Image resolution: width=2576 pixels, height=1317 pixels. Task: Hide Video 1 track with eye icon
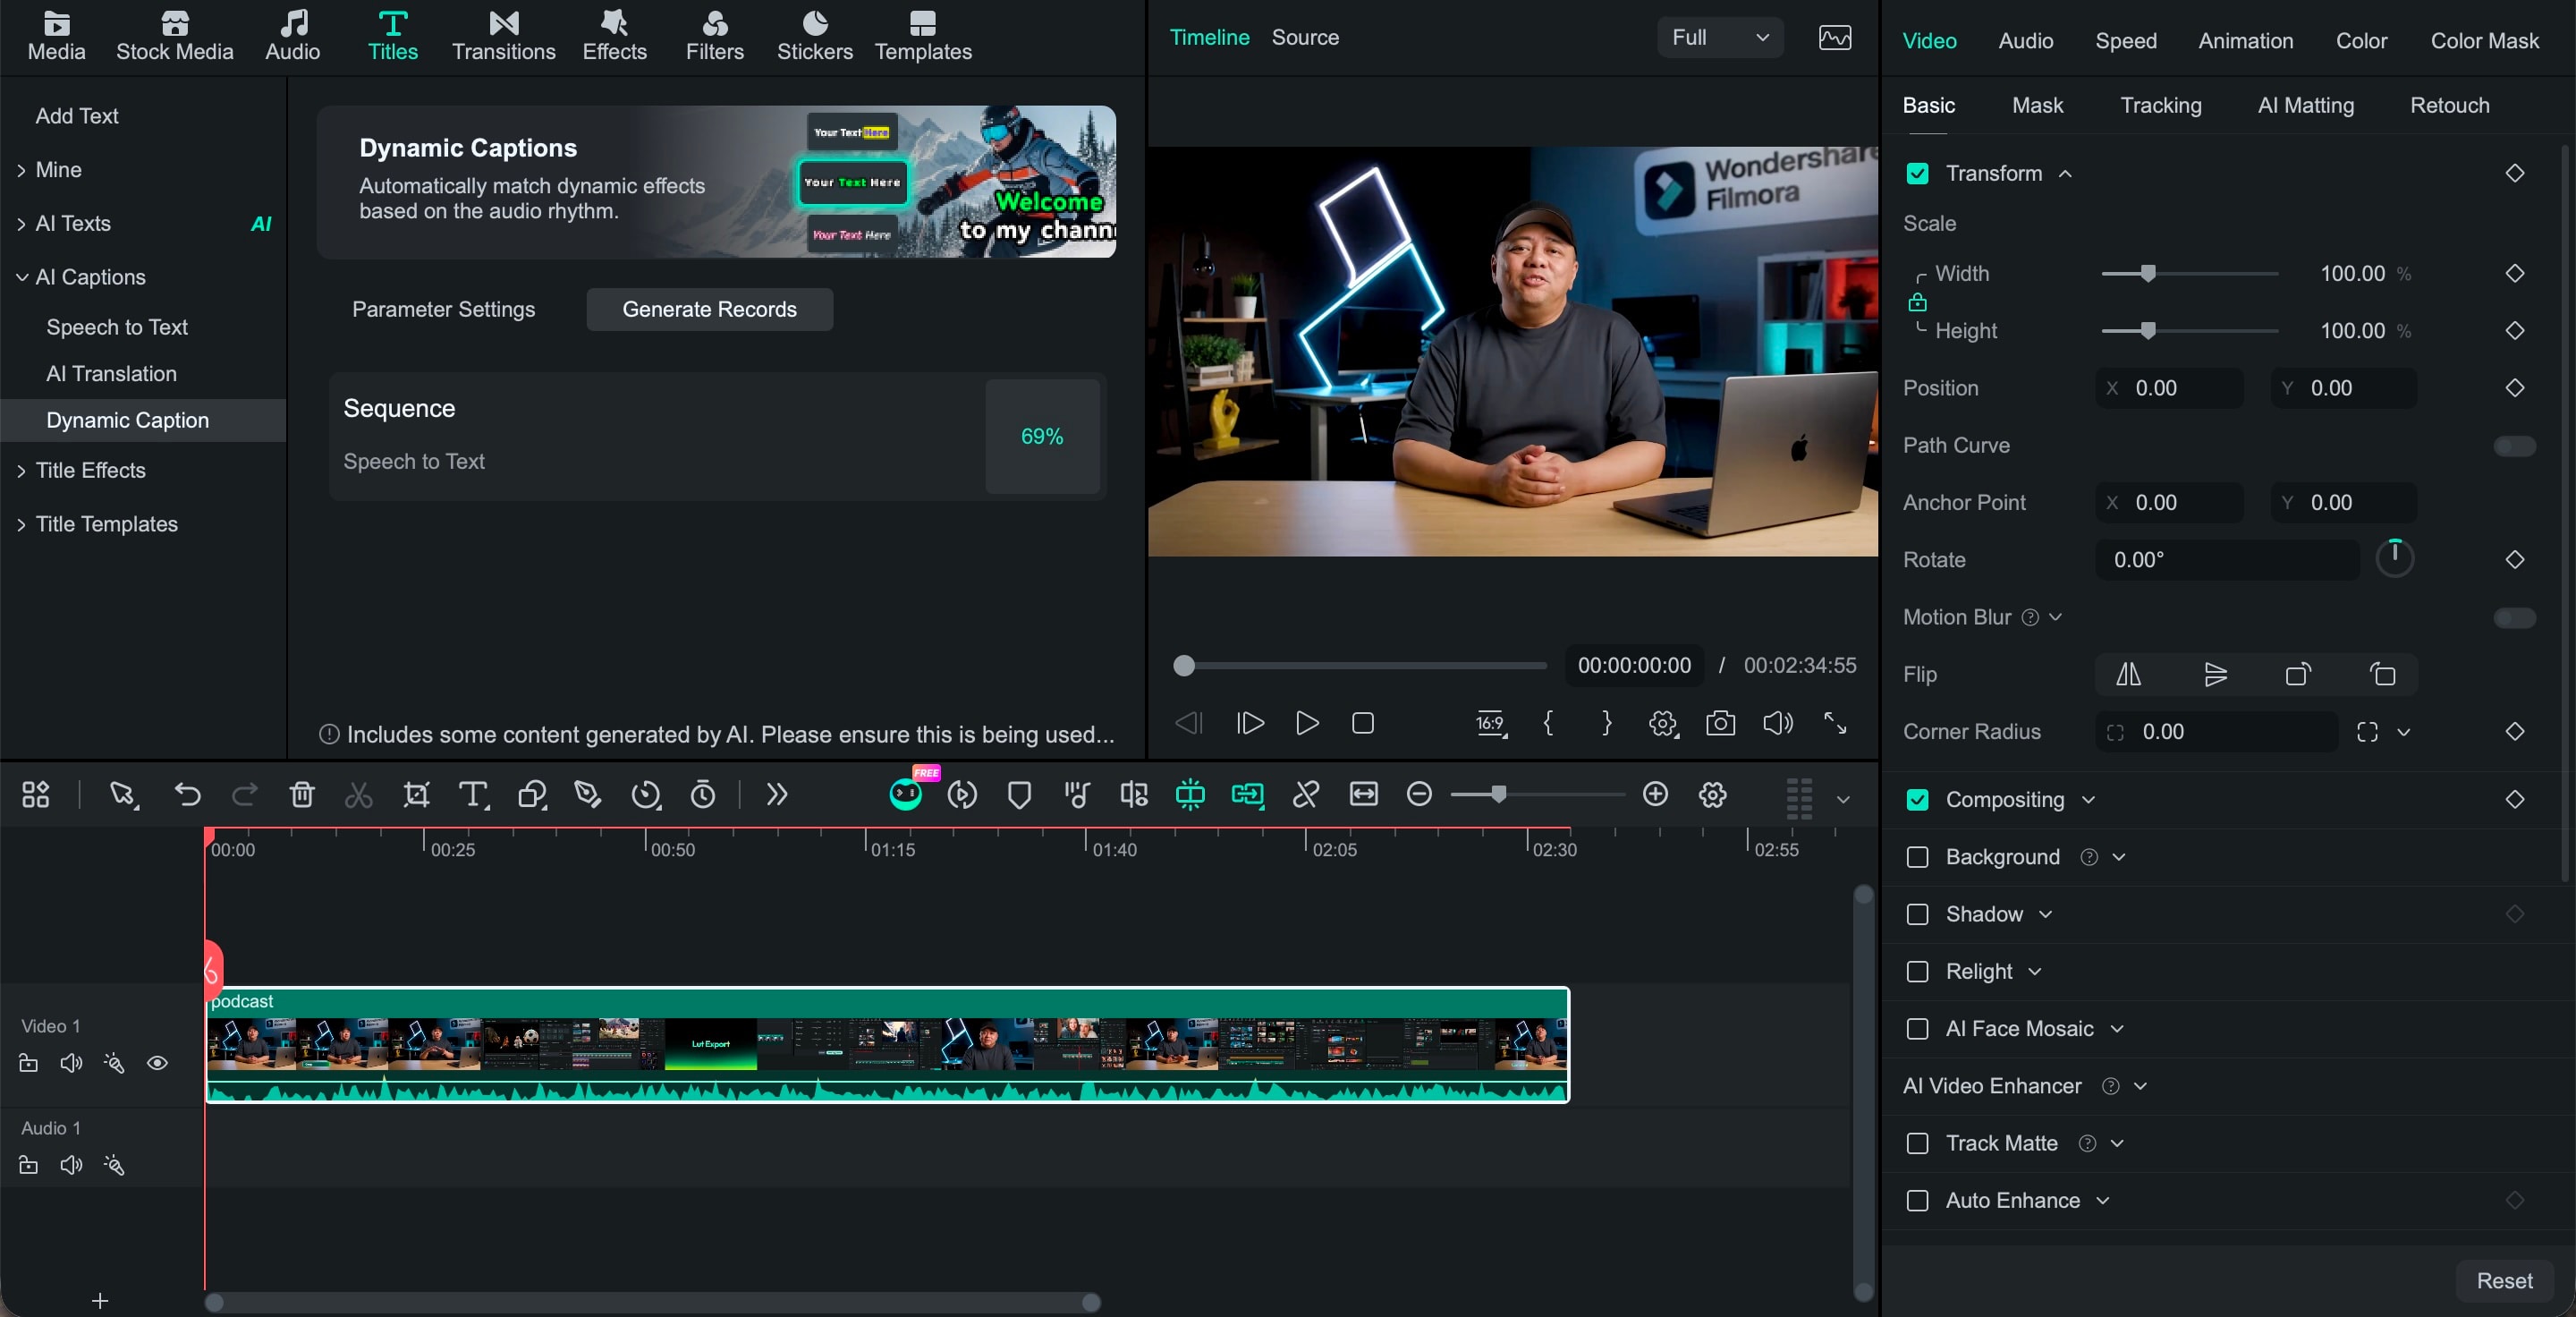(x=157, y=1063)
